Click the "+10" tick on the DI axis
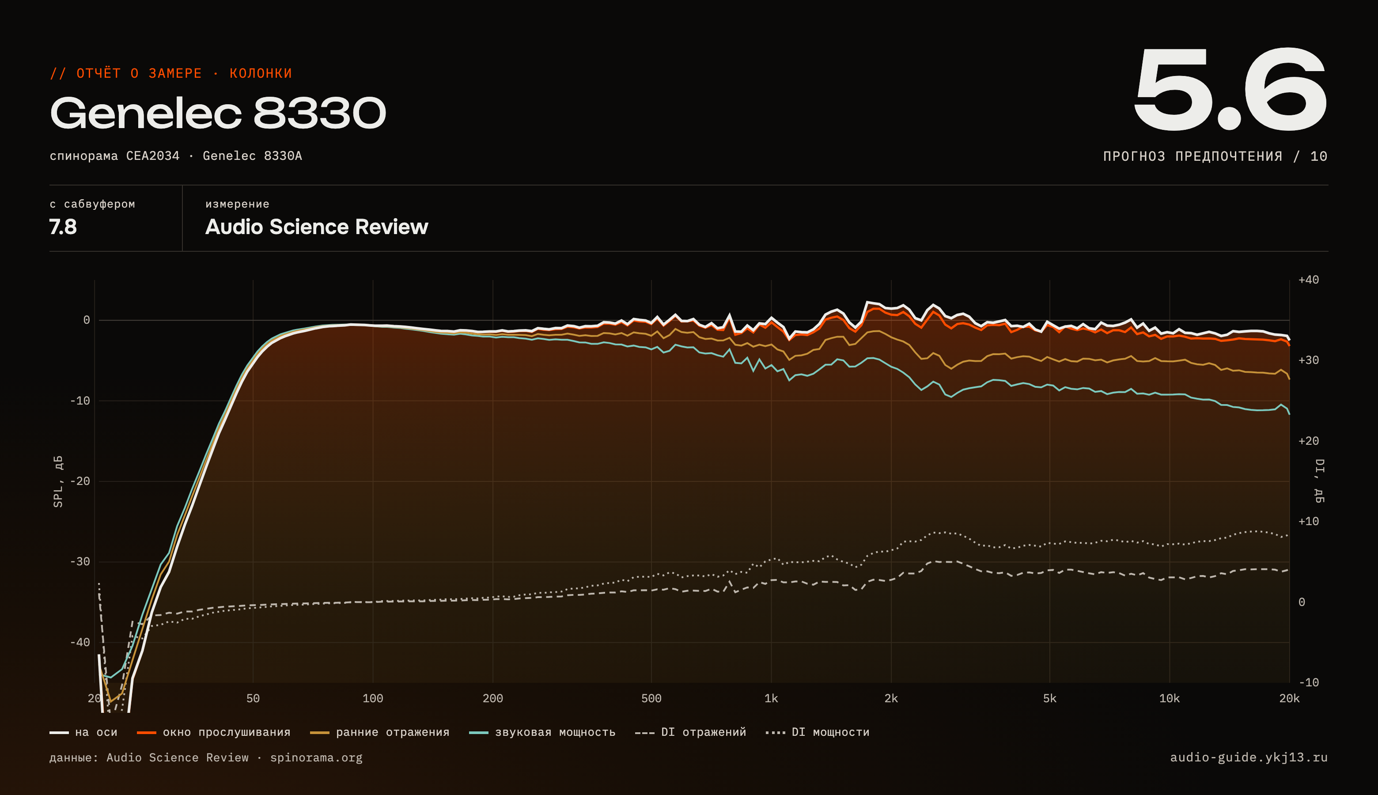 click(1309, 522)
